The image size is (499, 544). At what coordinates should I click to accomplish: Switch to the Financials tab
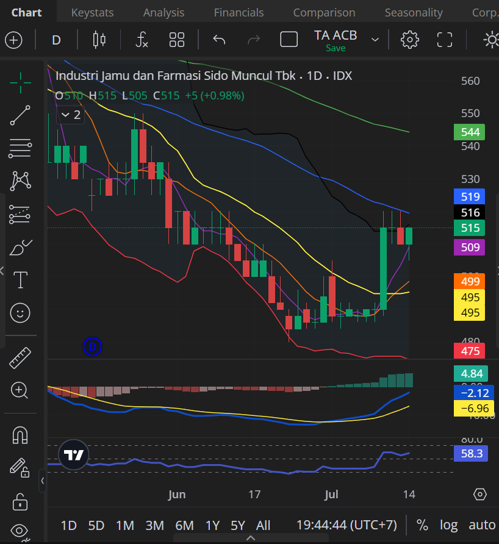(239, 12)
